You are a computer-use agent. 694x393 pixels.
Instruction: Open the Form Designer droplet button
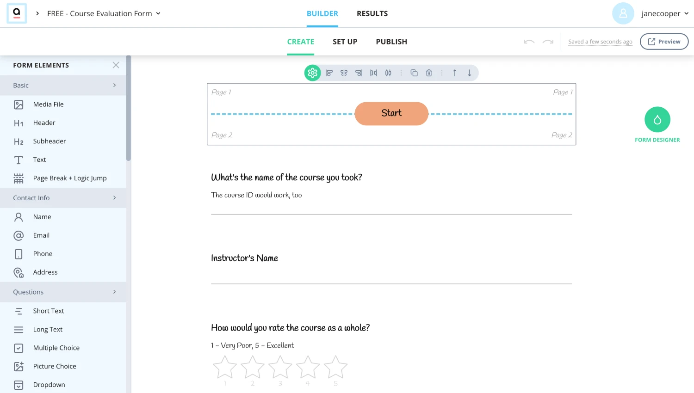(x=657, y=120)
